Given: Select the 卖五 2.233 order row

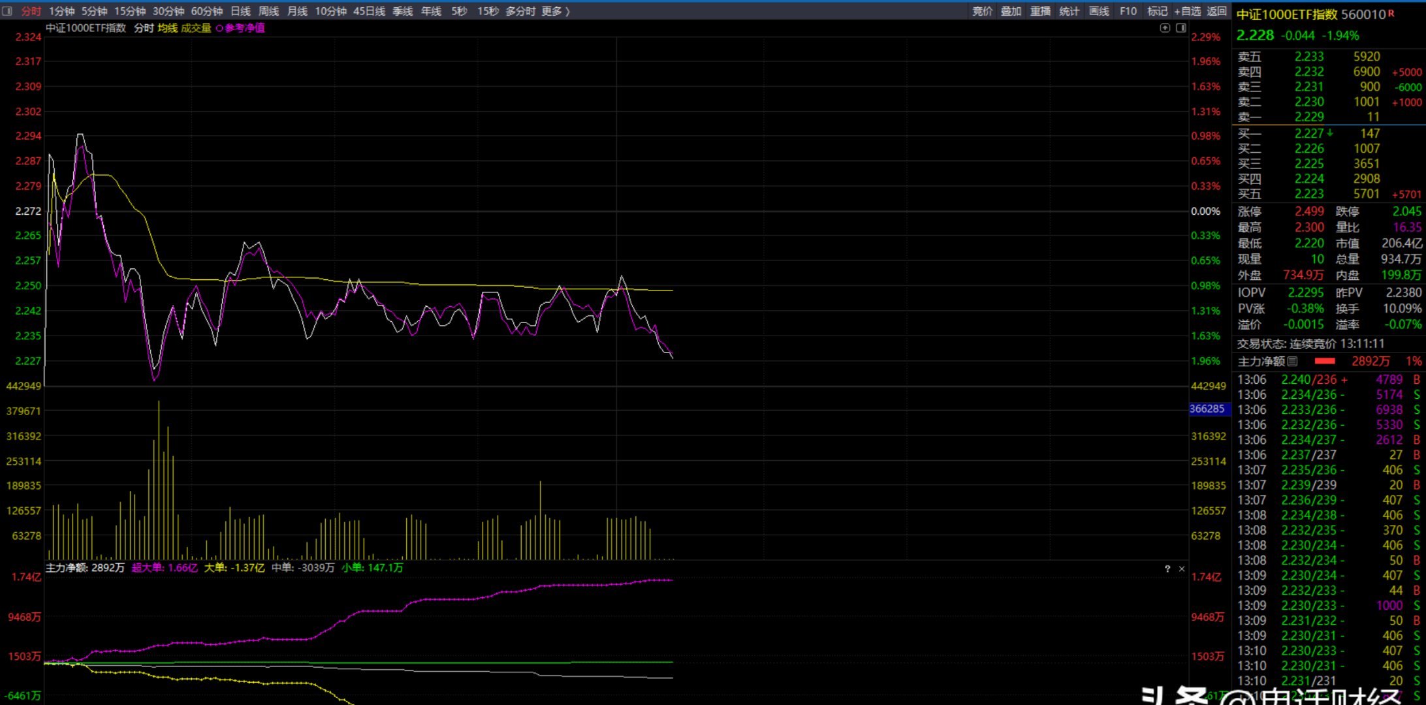Looking at the screenshot, I should pyautogui.click(x=1329, y=57).
